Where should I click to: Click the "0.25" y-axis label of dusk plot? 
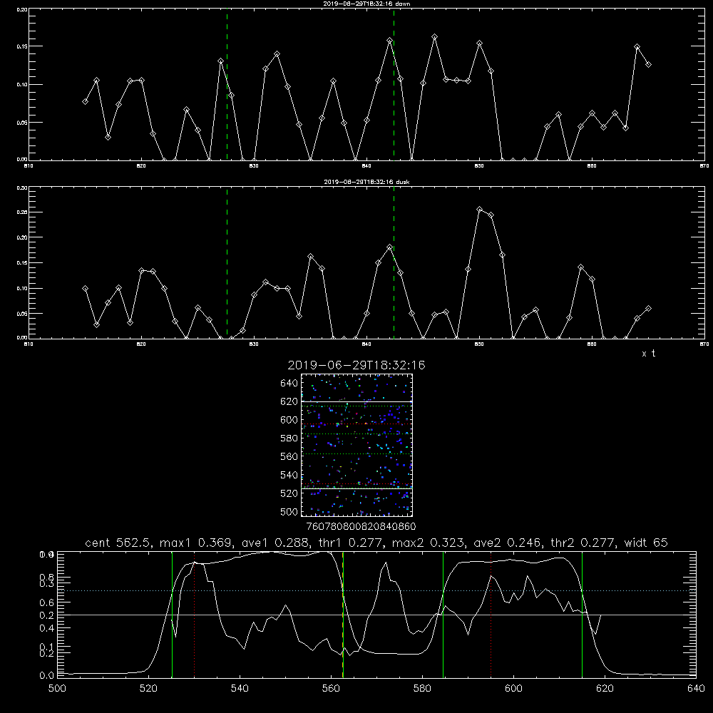coord(22,212)
